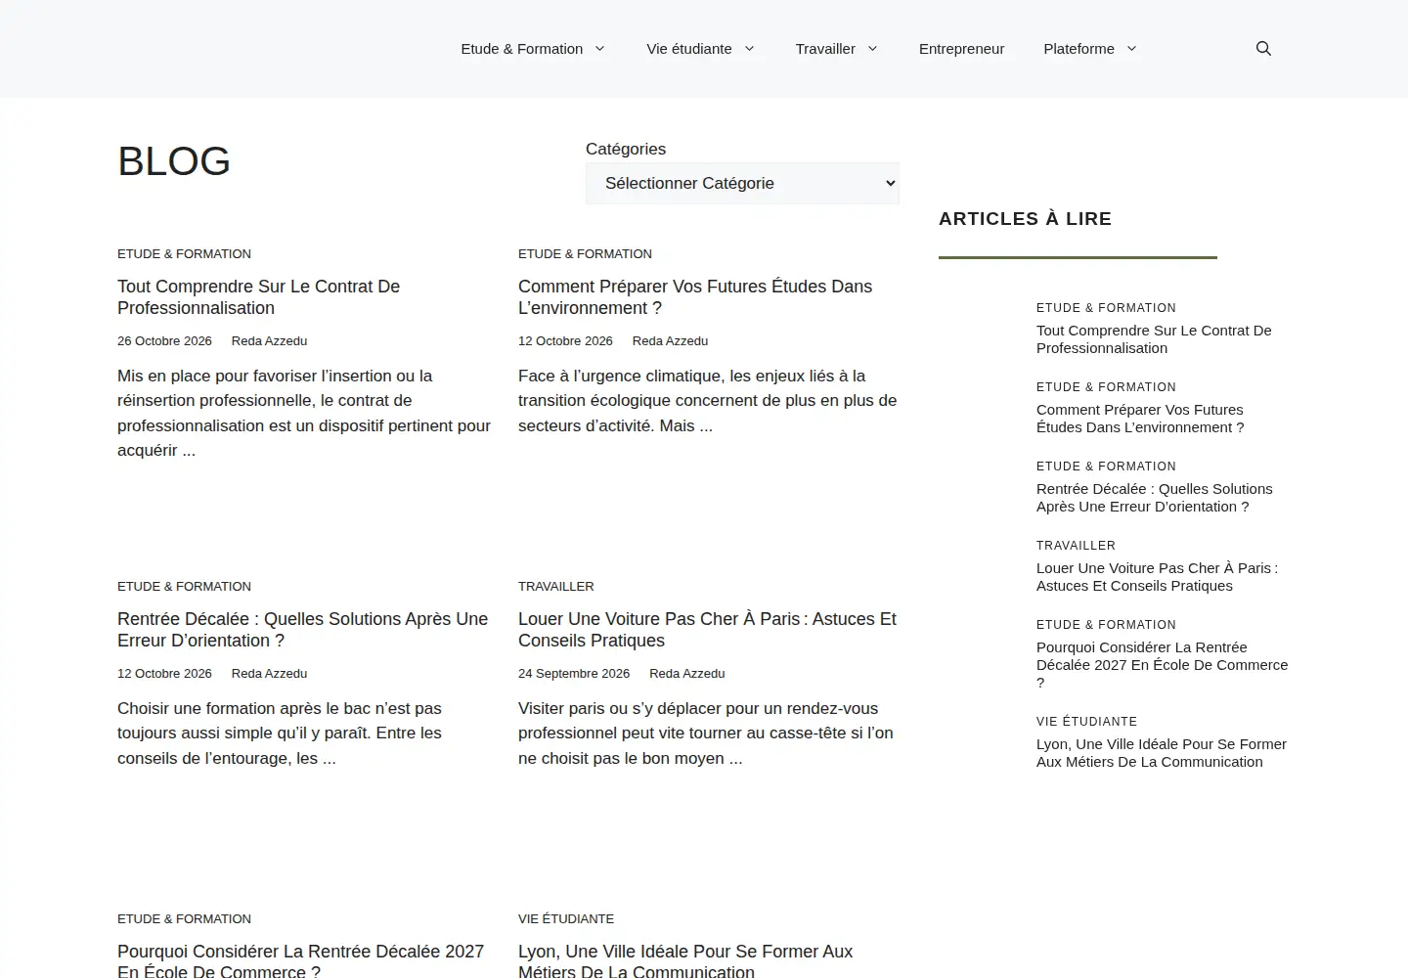1408x978 pixels.
Task: Click Travailler category label above Louer Une Voiture in main list
Action: [556, 587]
